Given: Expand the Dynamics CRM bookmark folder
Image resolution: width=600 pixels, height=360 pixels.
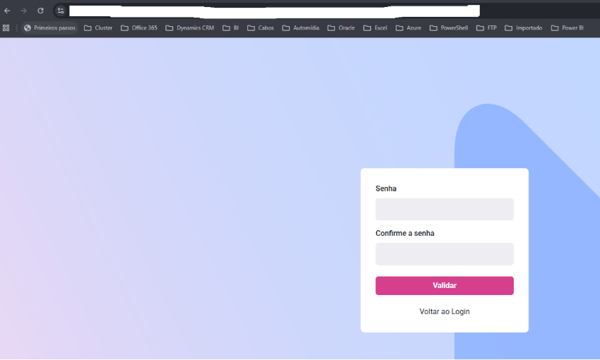Looking at the screenshot, I should coord(189,28).
